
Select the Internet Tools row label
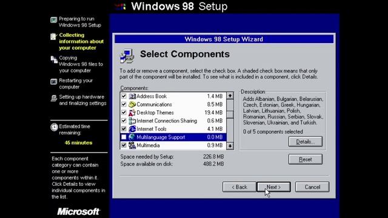(x=152, y=129)
